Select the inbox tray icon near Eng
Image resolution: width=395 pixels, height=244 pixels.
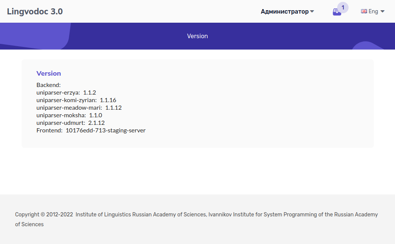coord(337,12)
